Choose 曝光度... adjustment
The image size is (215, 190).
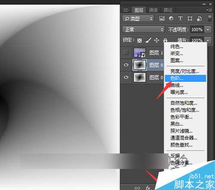point(185,92)
